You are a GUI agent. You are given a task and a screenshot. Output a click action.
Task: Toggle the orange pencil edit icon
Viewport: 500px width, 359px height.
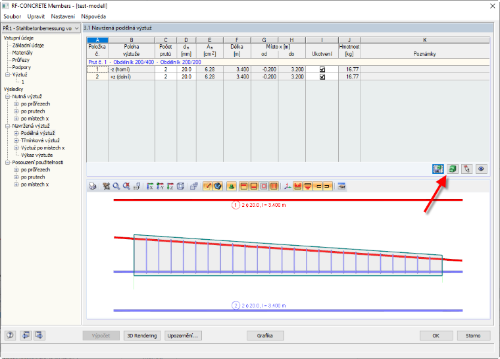tap(208, 186)
